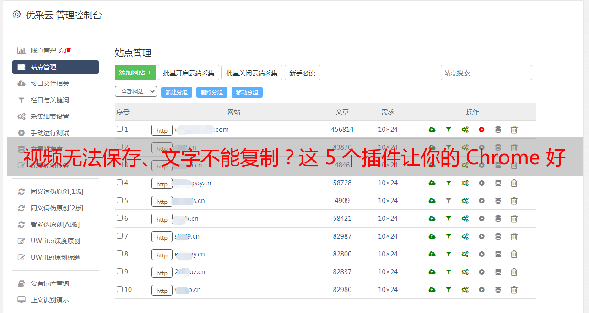The image size is (589, 313).
Task: Tick the checkbox for site 5
Action: point(119,200)
